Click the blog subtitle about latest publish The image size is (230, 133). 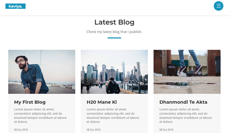point(114,32)
